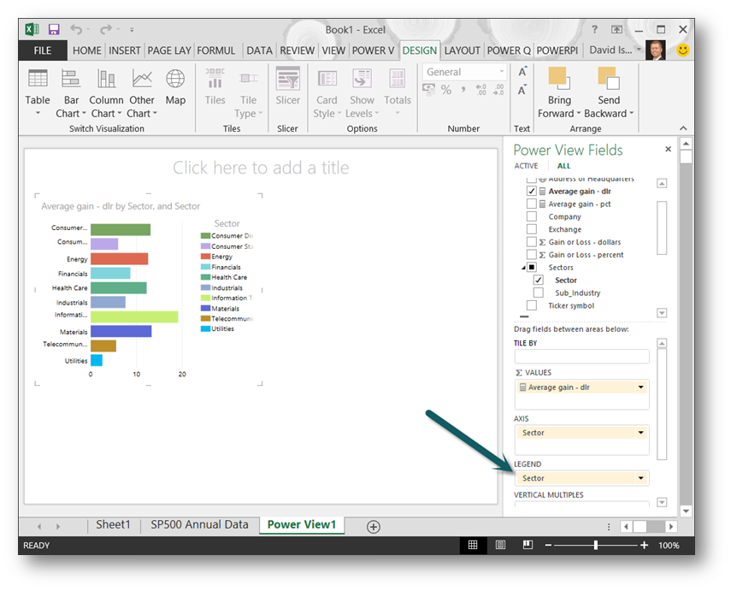Uncheck the Average gain - dlr field

pyautogui.click(x=531, y=191)
